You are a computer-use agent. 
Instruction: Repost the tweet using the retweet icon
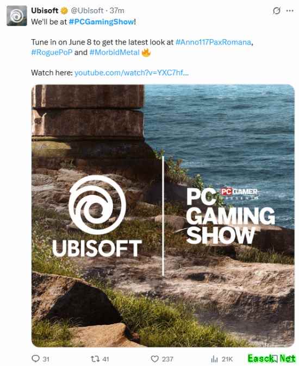95,359
